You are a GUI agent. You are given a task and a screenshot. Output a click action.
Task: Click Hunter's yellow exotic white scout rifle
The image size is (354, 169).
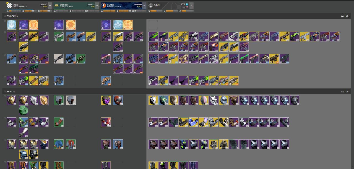click(x=118, y=36)
